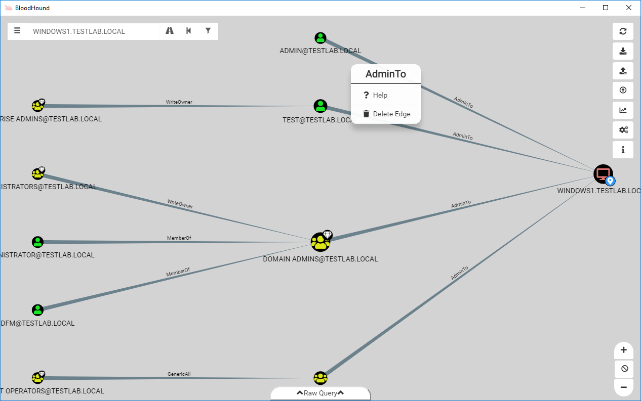Select the TEST@TESTLAB.LOCAL user node icon
Screen dimensions: 641x401
coord(320,106)
